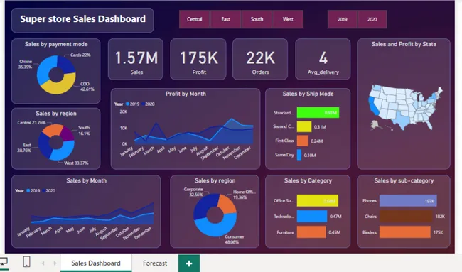
Task: Click 2019 legend dot in Profit by Month
Action: click(127, 104)
